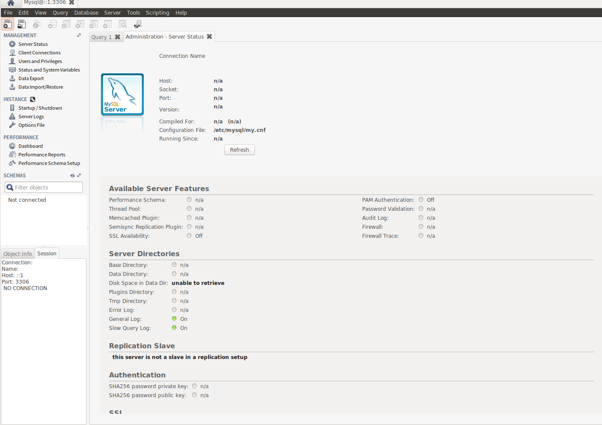Click the reconnect to DBMS toolbar icon
The width and height of the screenshot is (602, 425).
(138, 24)
